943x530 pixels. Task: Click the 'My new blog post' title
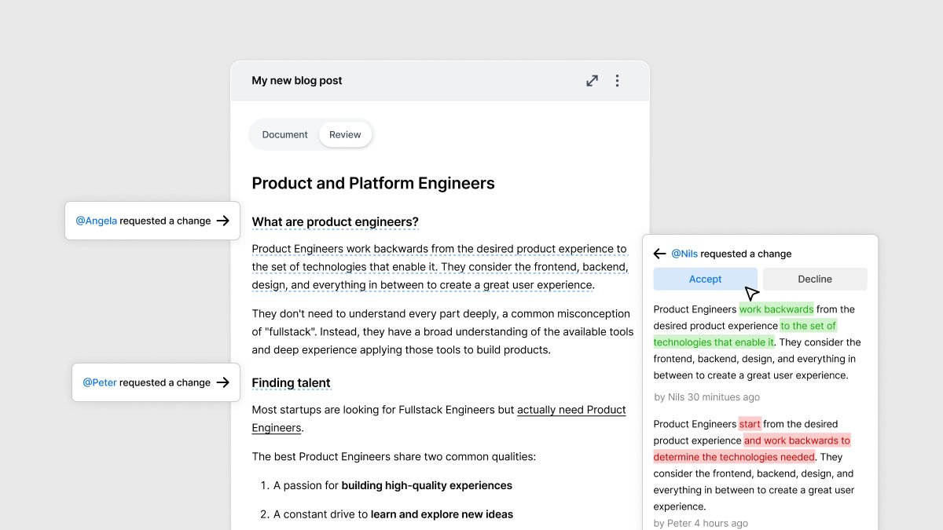(297, 80)
